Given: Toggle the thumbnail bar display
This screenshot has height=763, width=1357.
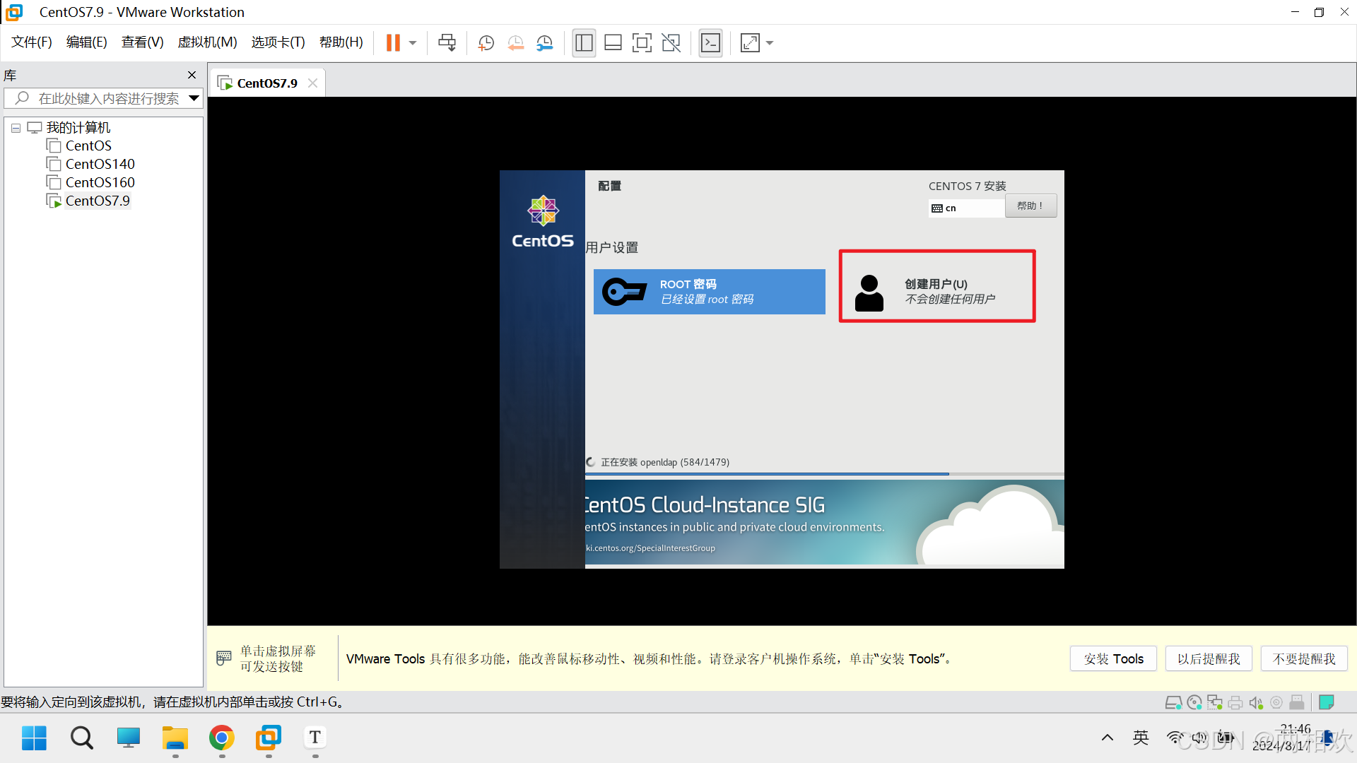Looking at the screenshot, I should point(613,43).
